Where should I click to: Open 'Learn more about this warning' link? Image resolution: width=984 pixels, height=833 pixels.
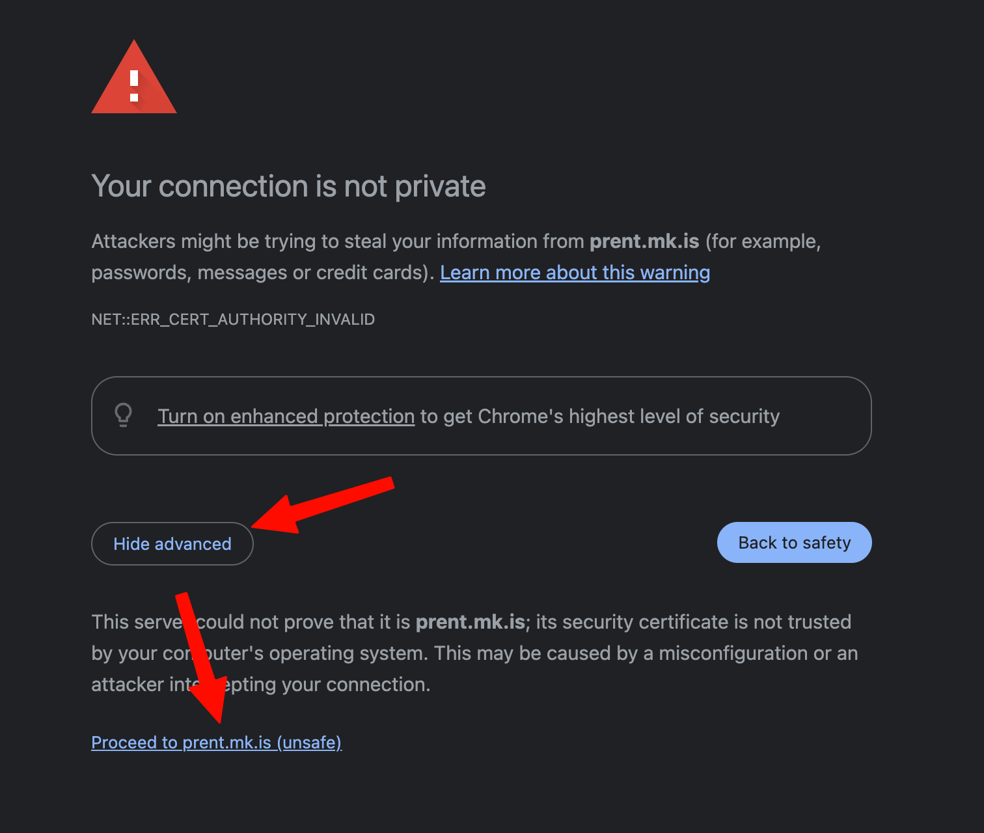[x=575, y=273]
